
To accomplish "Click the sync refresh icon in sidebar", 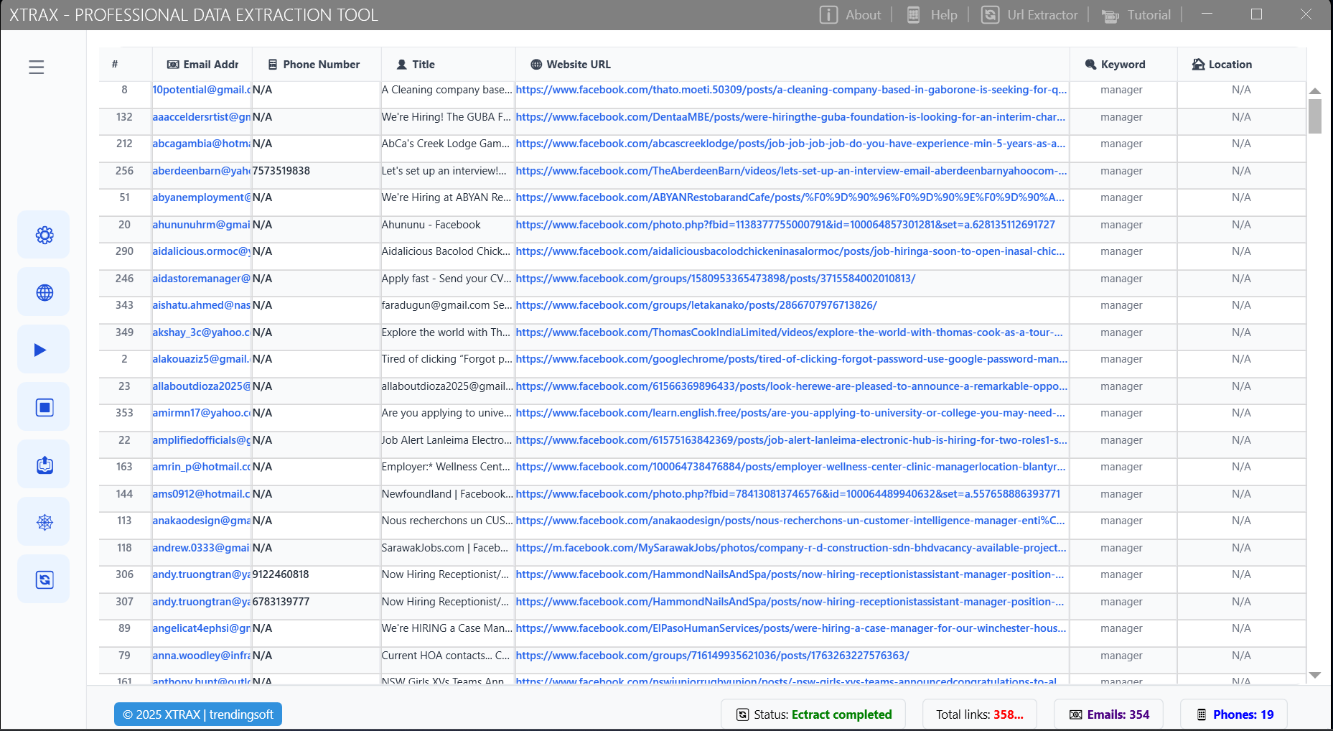I will [x=44, y=579].
